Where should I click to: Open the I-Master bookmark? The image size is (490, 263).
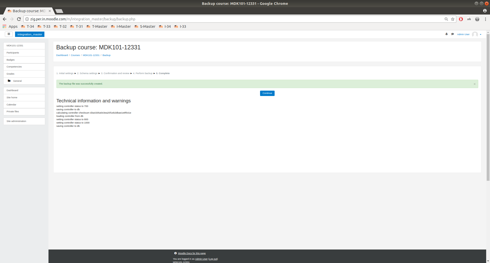coord(121,26)
